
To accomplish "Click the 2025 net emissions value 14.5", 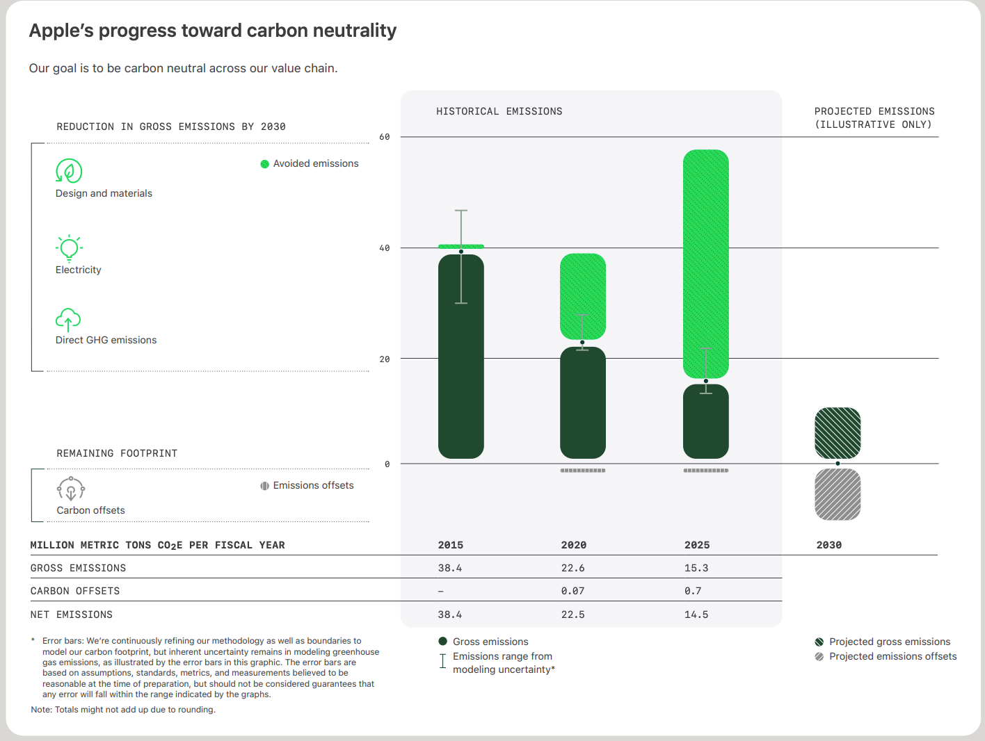I will [x=696, y=614].
